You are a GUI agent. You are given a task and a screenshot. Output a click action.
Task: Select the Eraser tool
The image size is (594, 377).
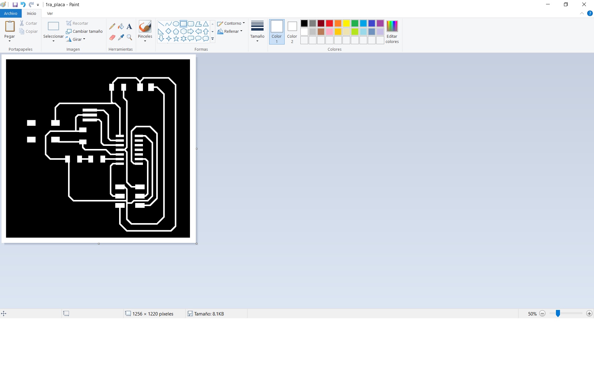click(112, 37)
